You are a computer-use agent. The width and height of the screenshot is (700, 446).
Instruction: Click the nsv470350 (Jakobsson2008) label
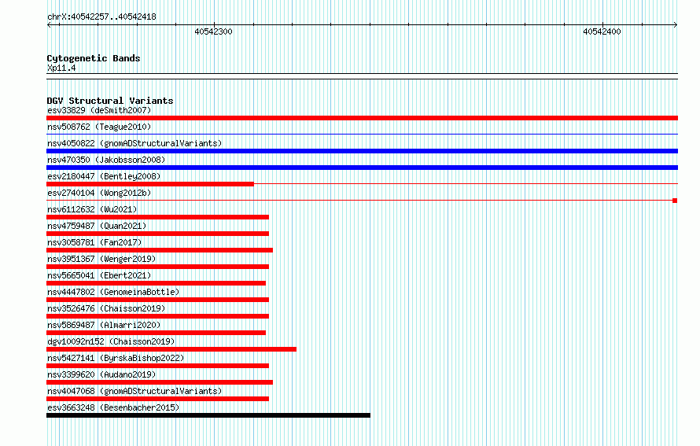[x=106, y=160]
